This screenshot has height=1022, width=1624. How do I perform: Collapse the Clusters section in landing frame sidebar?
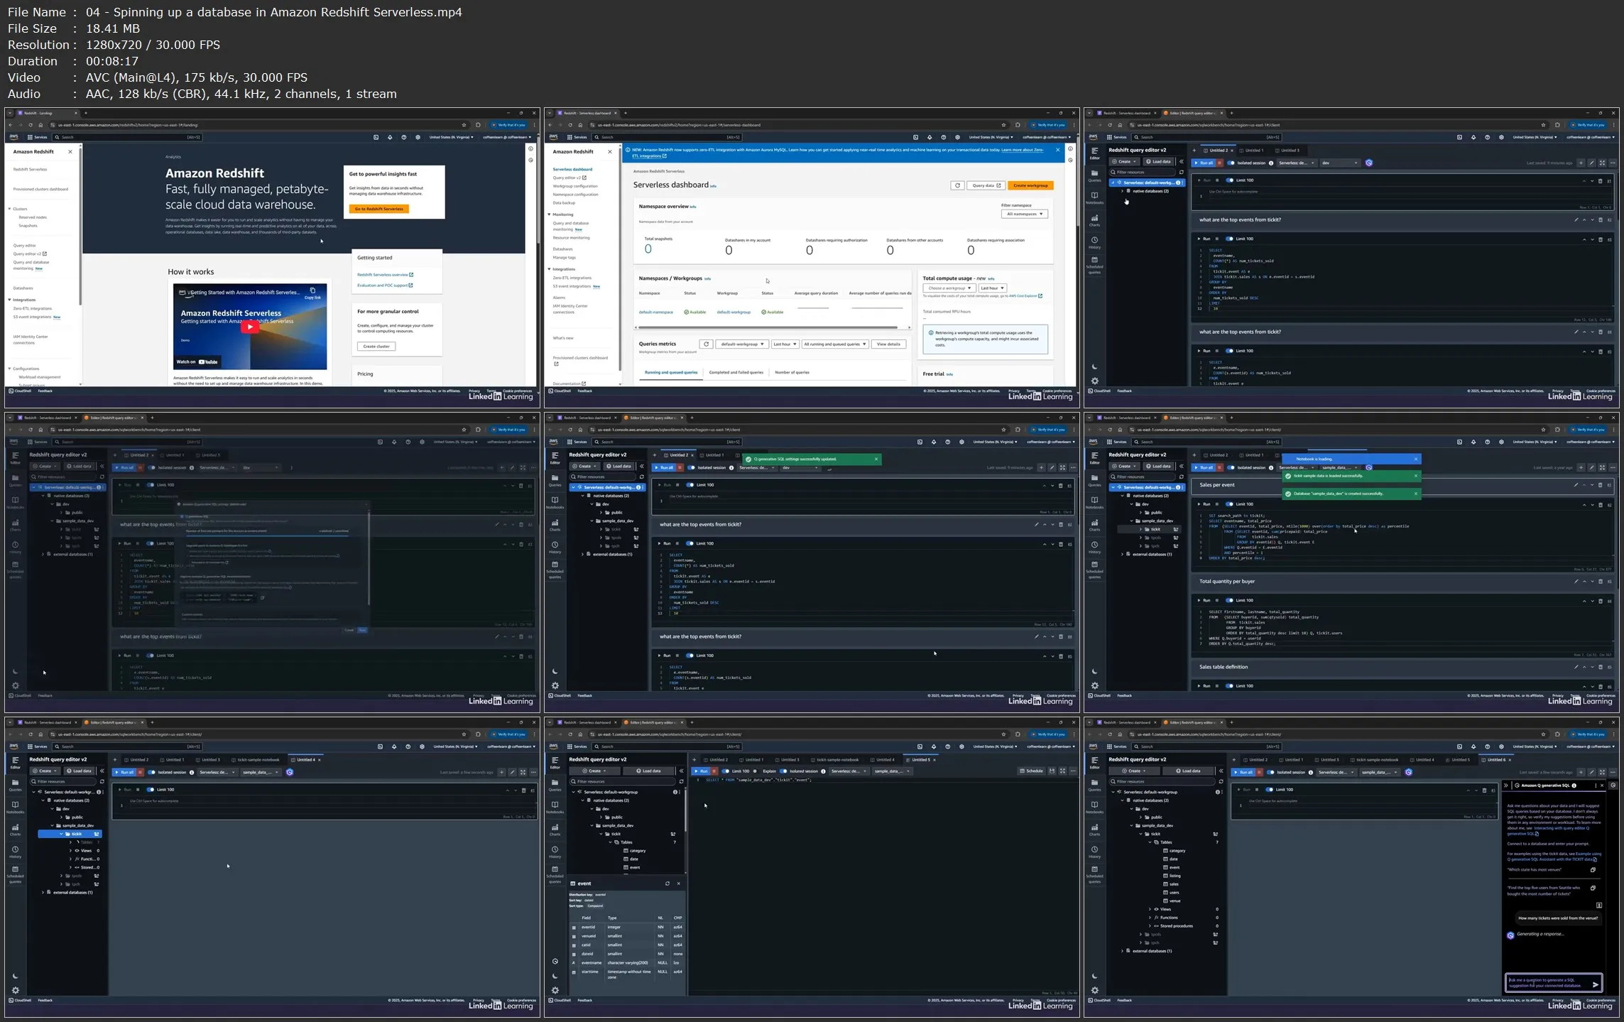10,209
